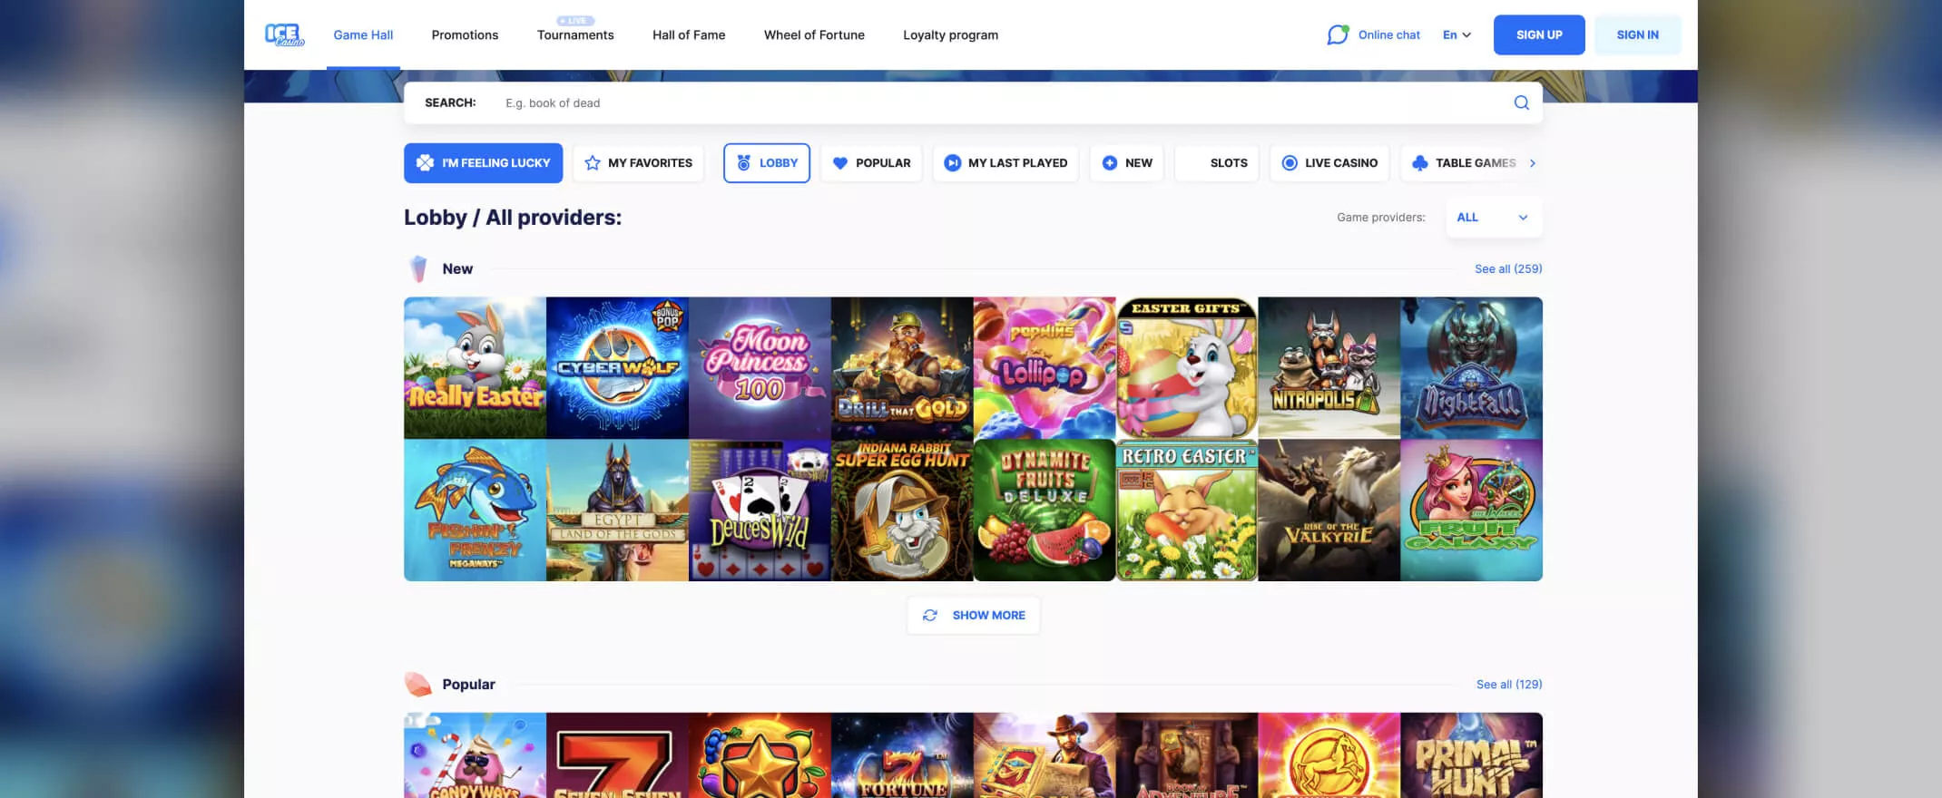
Task: Open Seven Seven game in Popular
Action: [x=617, y=755]
